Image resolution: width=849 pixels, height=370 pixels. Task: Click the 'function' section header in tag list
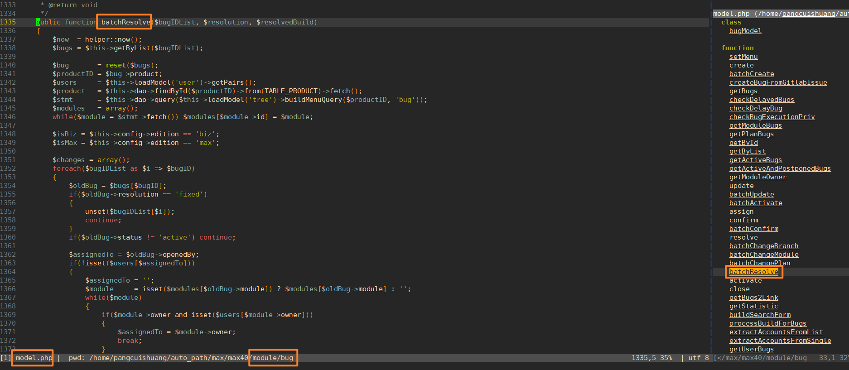click(737, 48)
